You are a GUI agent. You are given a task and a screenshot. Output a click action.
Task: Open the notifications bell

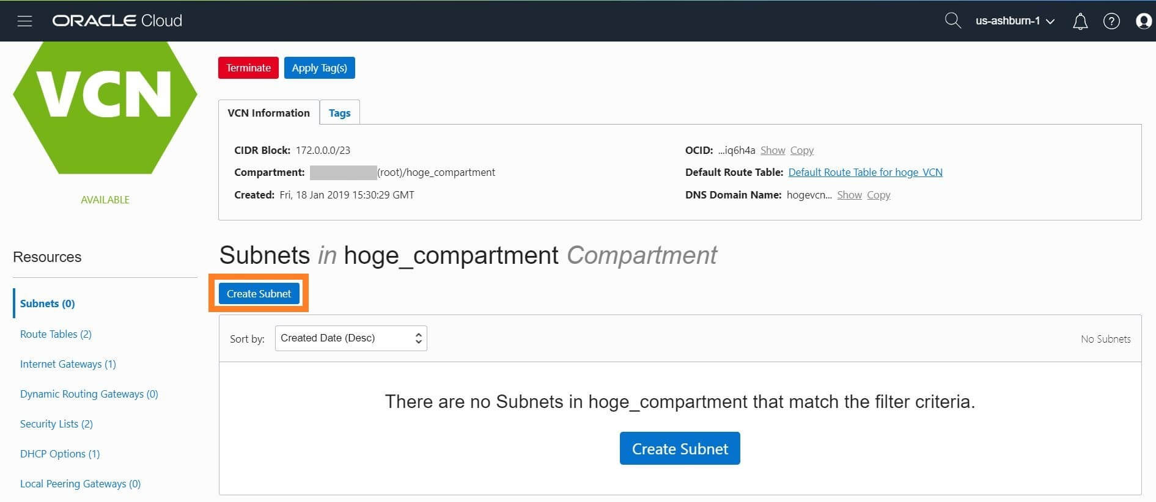pyautogui.click(x=1080, y=21)
